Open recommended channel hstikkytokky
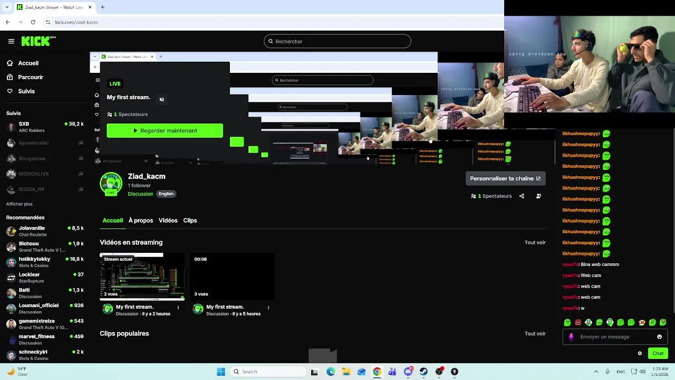This screenshot has width=675, height=380. (45, 262)
